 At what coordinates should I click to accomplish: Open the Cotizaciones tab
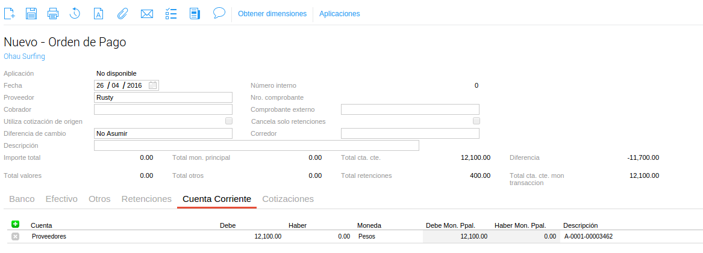point(288,199)
